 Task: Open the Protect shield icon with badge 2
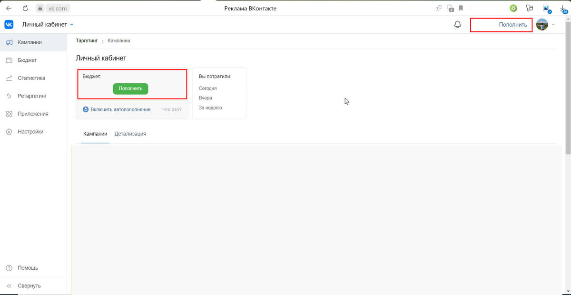click(x=450, y=8)
